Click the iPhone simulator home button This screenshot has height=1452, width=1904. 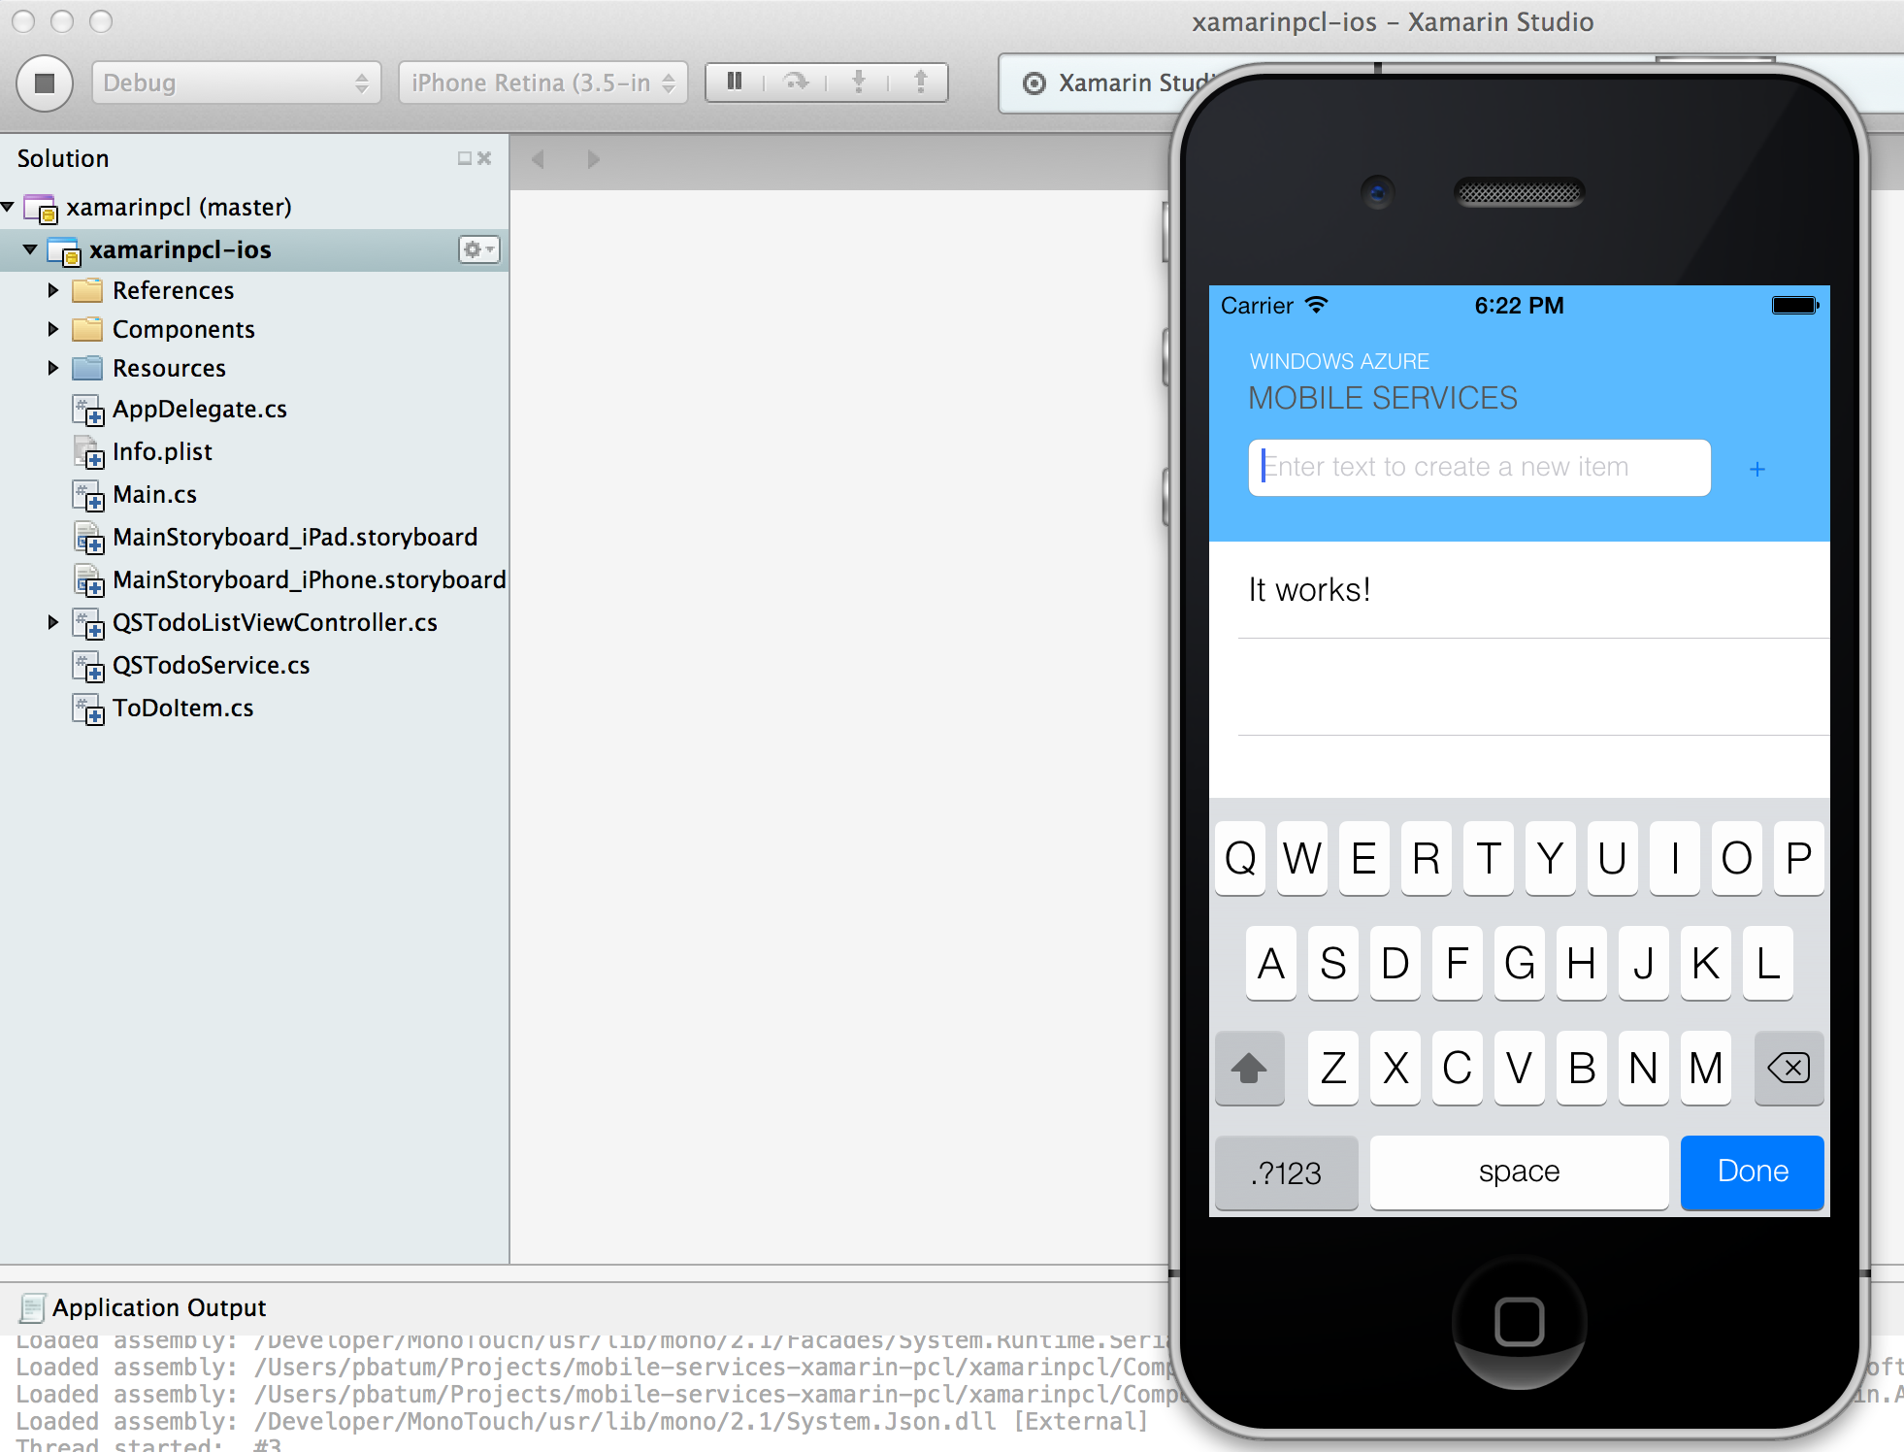(1519, 1322)
